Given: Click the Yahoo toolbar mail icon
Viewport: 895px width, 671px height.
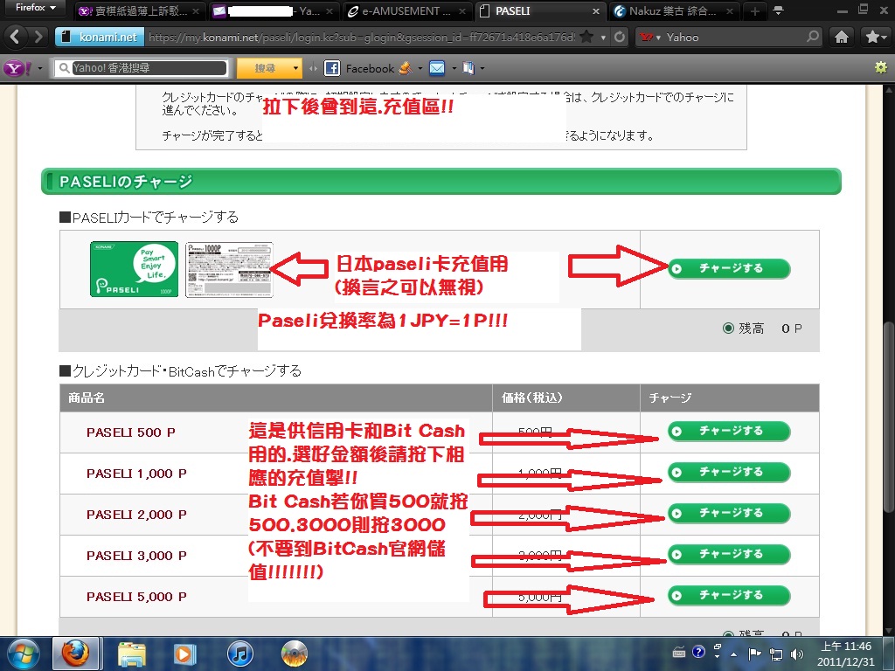Looking at the screenshot, I should 436,68.
